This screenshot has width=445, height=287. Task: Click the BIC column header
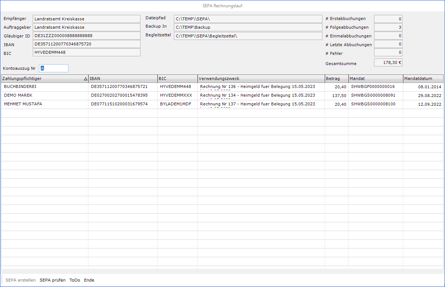point(177,78)
